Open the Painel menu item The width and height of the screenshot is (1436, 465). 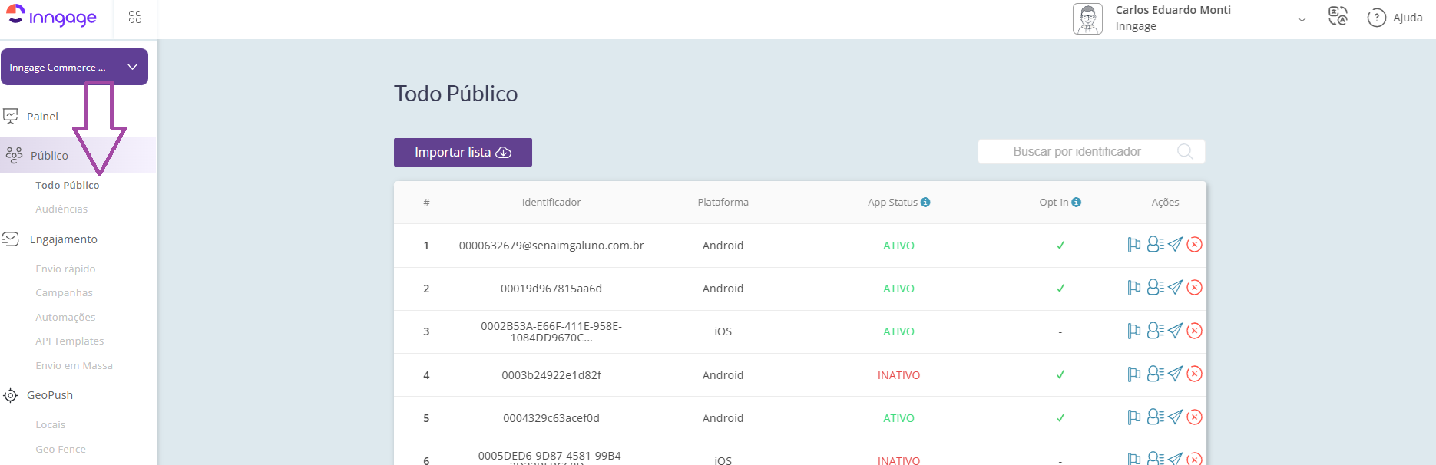42,117
